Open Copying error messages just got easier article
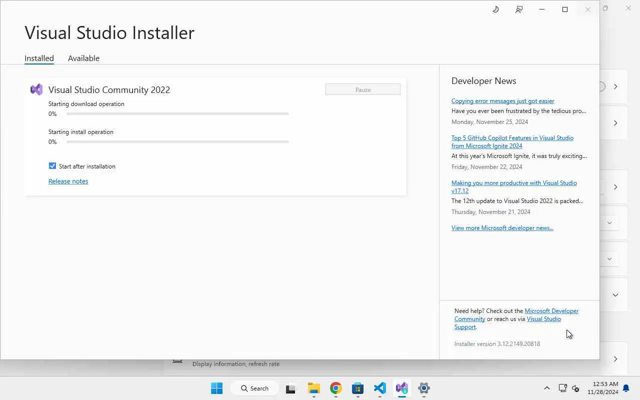The width and height of the screenshot is (640, 400). tap(502, 101)
